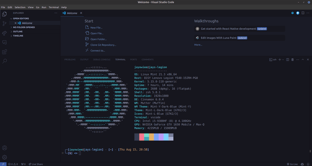Kill terminal with the trash icon

click(x=292, y=60)
